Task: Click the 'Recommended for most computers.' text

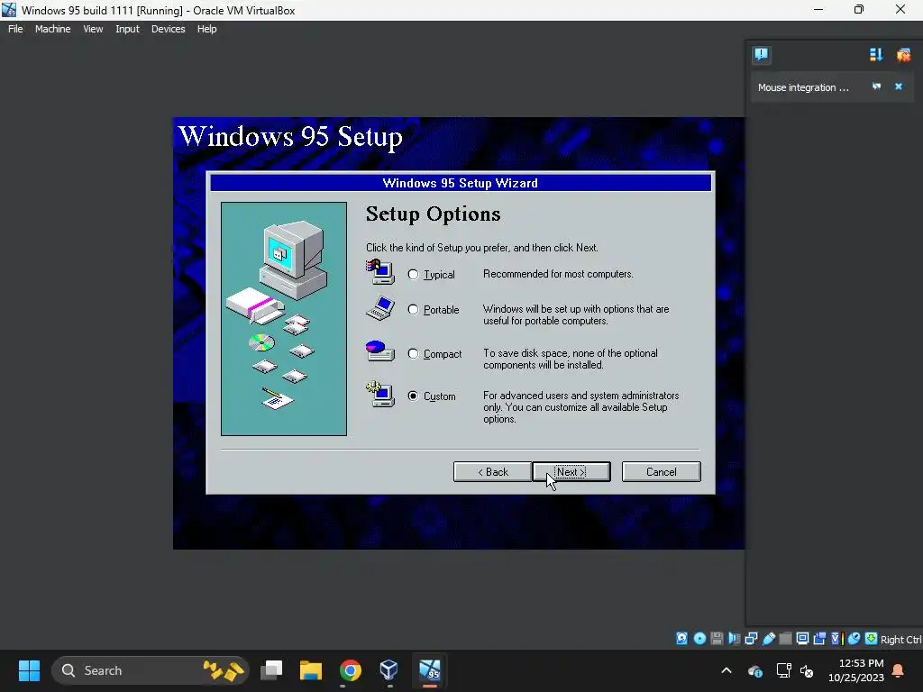Action: [x=558, y=274]
